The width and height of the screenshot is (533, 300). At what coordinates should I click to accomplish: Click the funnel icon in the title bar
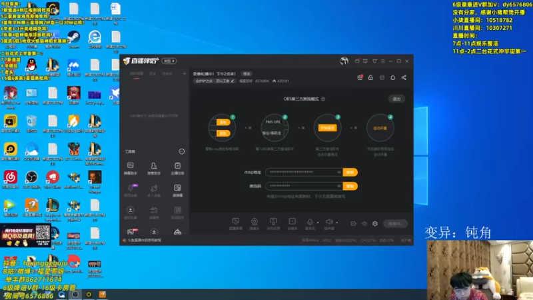coord(374,61)
